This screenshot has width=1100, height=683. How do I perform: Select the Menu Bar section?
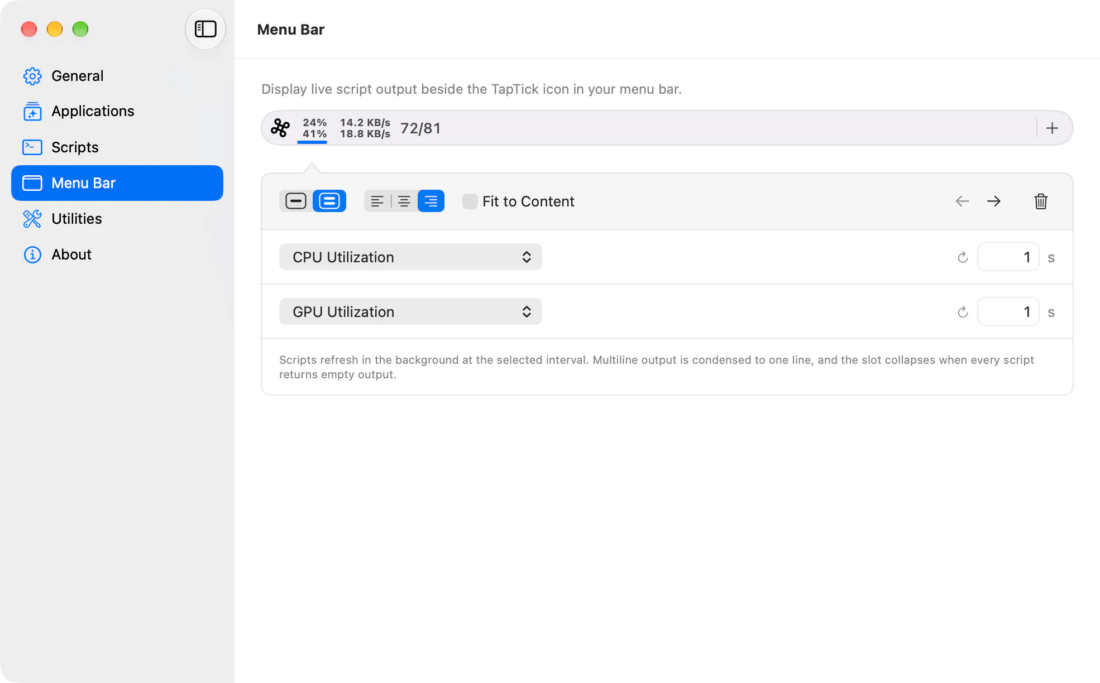click(x=117, y=183)
